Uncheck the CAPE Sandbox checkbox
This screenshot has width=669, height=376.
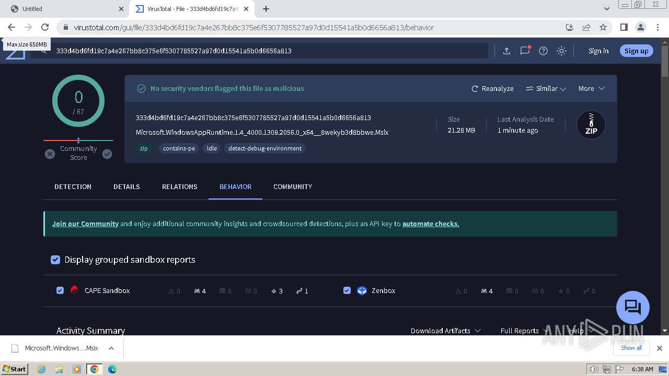pos(60,290)
